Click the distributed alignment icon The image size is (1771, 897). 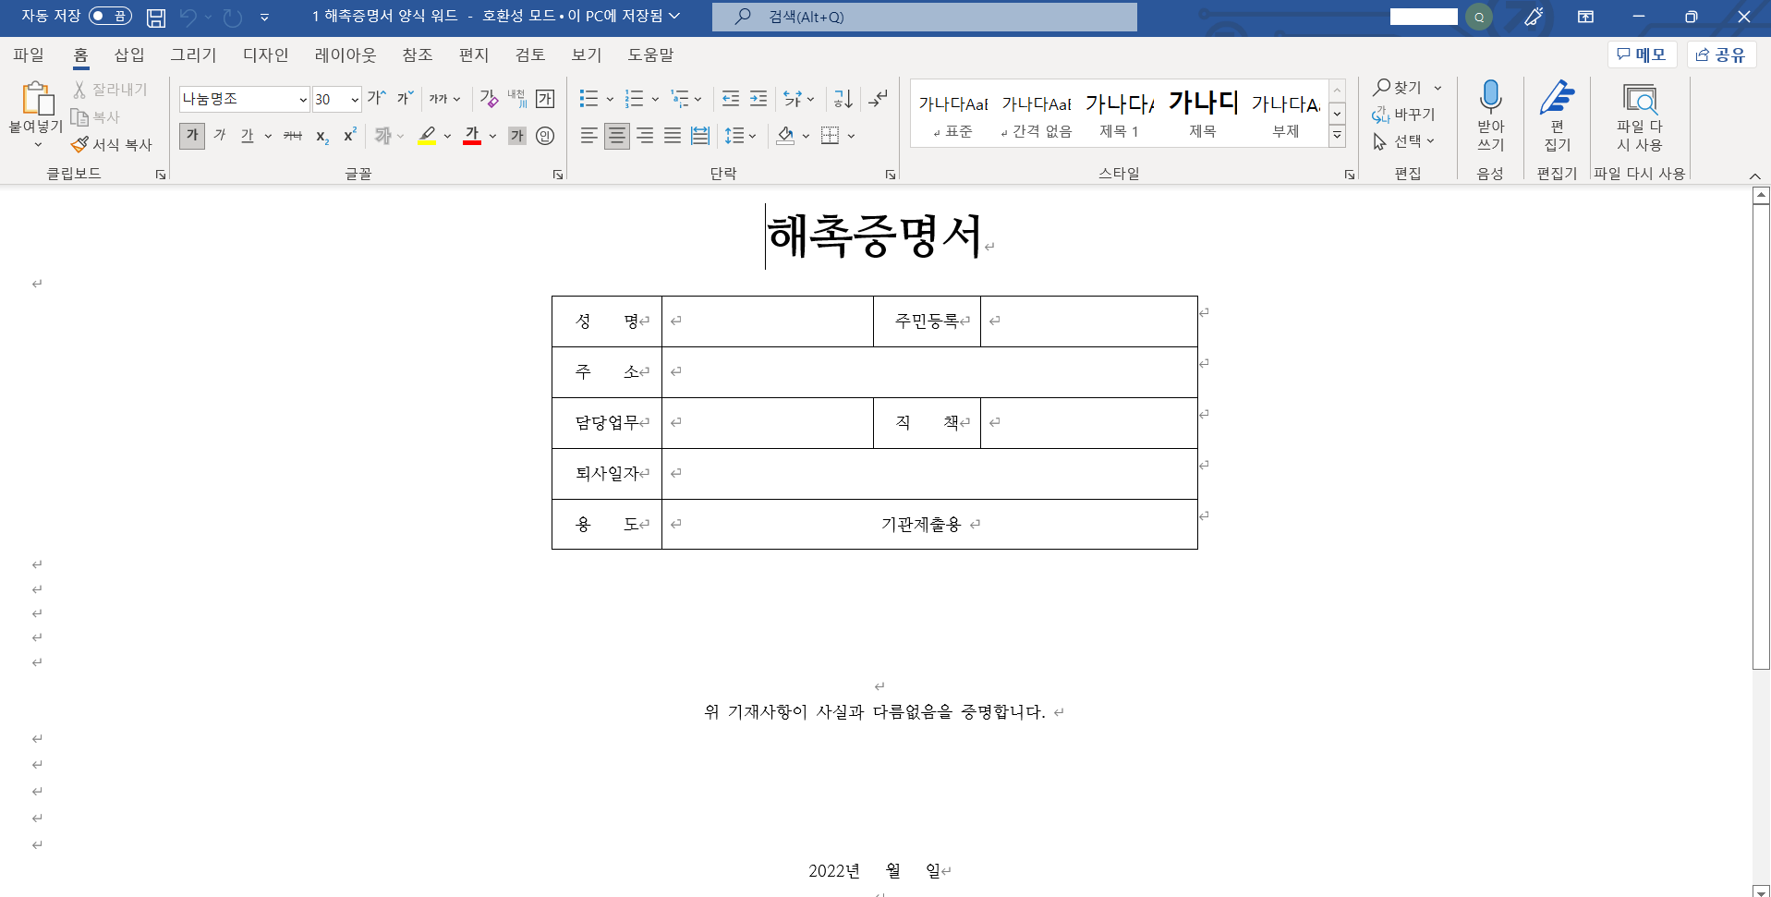point(700,136)
